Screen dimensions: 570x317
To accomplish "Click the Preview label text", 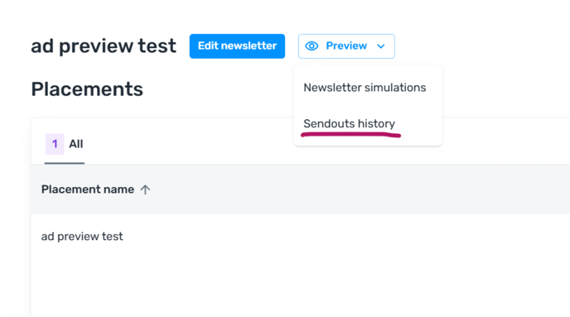I will (x=346, y=46).
